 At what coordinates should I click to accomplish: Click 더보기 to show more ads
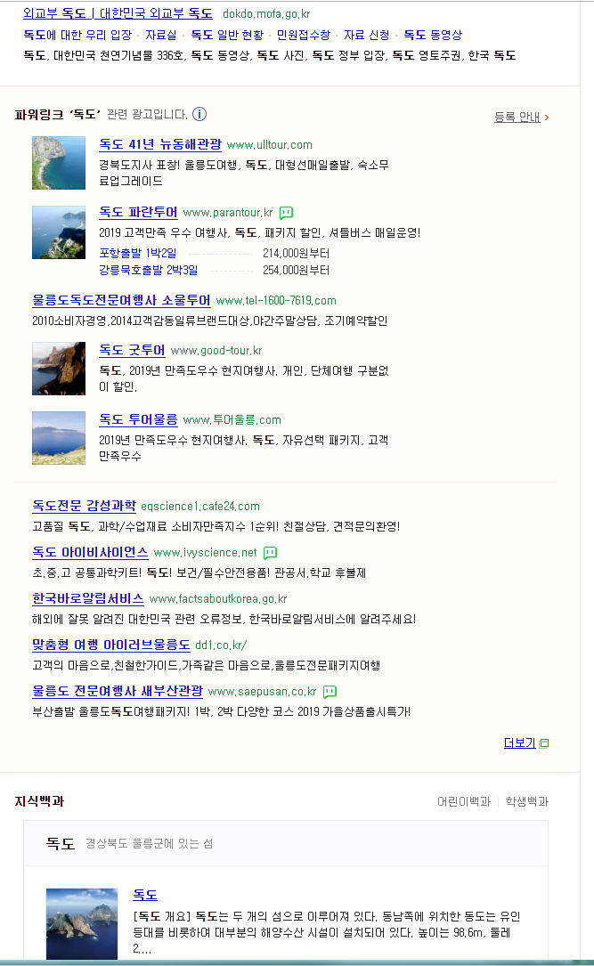pos(519,743)
